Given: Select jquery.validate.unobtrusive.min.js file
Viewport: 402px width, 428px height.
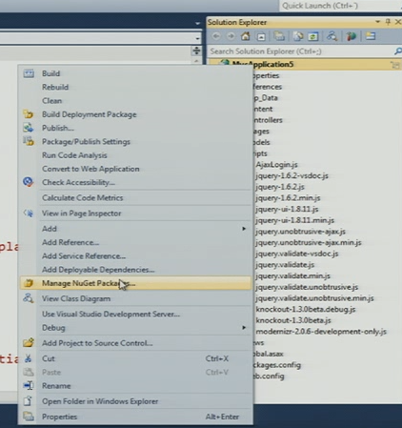Looking at the screenshot, I should coord(314,298).
